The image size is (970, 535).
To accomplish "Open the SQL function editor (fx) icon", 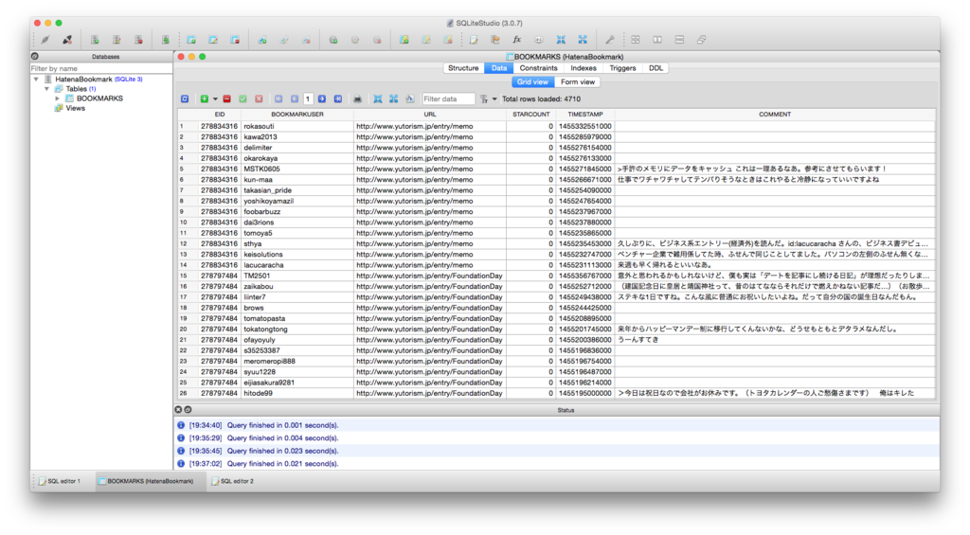I will click(516, 40).
